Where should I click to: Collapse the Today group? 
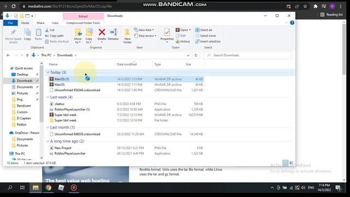click(48, 72)
